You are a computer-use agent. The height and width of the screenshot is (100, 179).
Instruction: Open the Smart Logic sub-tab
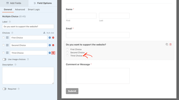34,9
